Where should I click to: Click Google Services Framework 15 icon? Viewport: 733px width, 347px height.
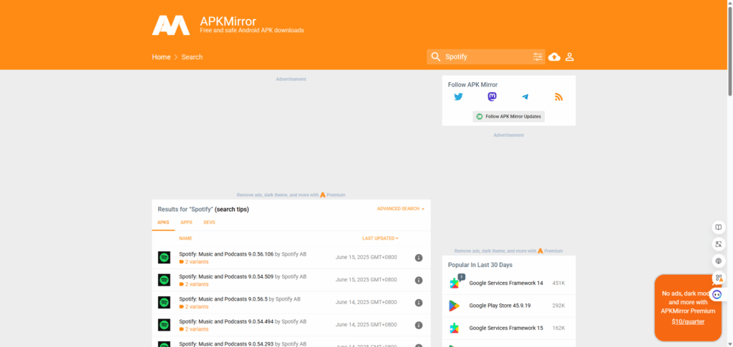[x=455, y=328]
